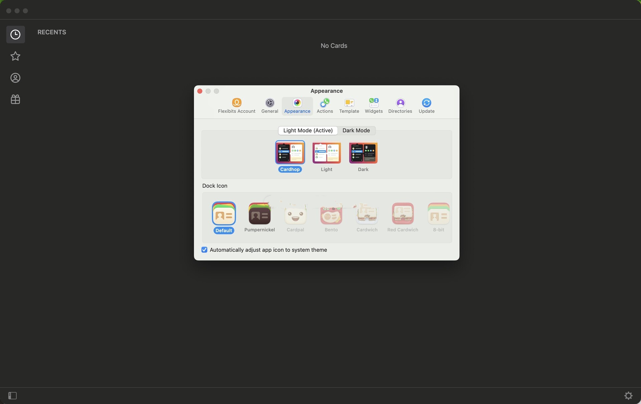Open the Contacts person icon in sidebar
The width and height of the screenshot is (641, 404).
pyautogui.click(x=15, y=78)
